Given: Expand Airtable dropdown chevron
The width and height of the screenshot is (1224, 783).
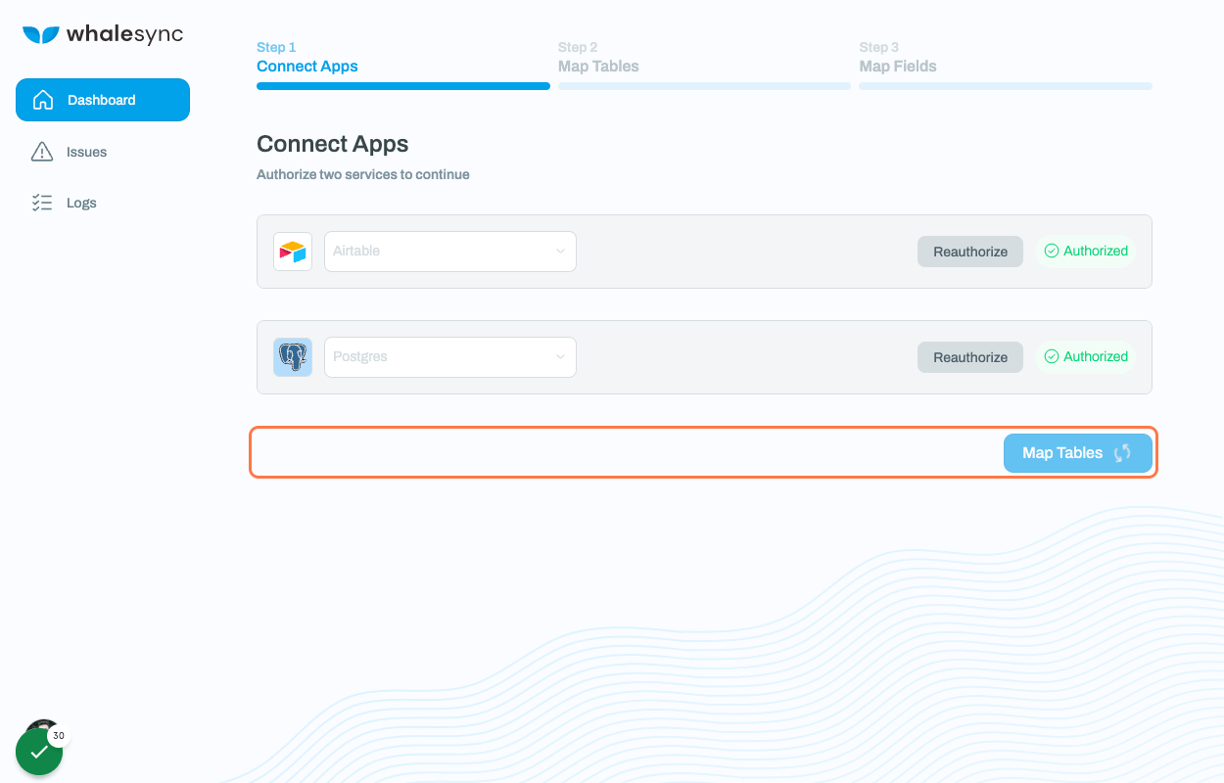Looking at the screenshot, I should (560, 252).
